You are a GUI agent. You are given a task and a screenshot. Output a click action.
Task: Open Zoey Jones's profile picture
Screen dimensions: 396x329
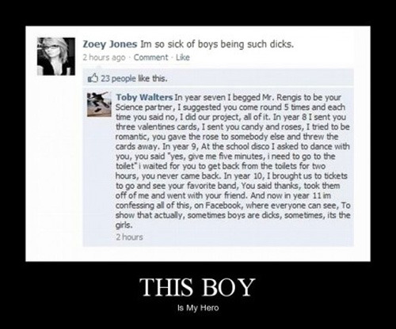tap(56, 56)
